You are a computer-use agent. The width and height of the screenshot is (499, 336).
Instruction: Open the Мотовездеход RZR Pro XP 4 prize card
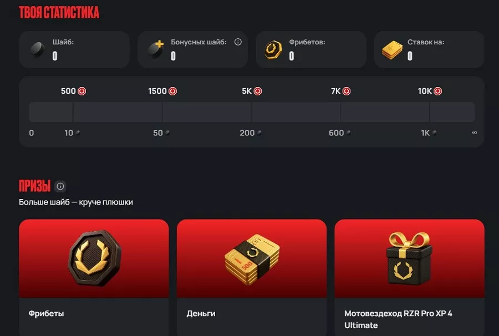tap(410, 277)
